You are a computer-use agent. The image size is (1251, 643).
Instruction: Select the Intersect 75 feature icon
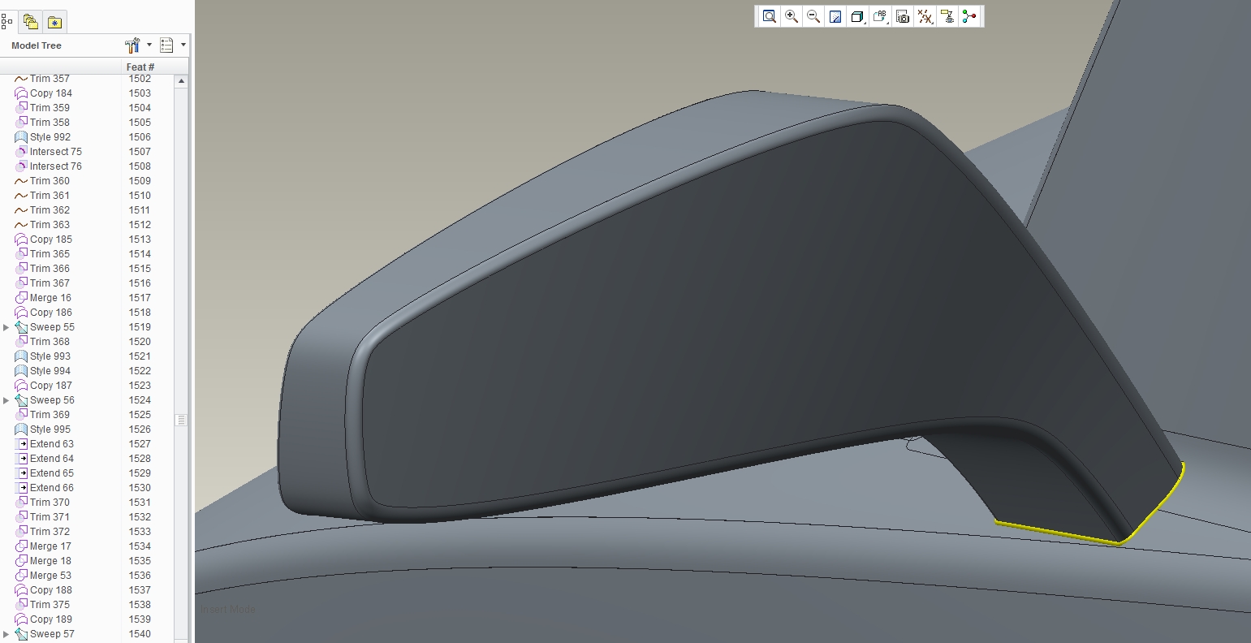[x=21, y=152]
